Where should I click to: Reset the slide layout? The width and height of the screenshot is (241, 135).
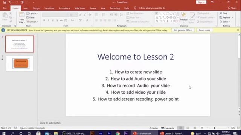tap(31, 18)
